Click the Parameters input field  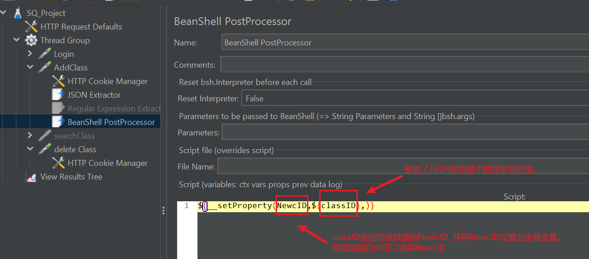click(404, 133)
